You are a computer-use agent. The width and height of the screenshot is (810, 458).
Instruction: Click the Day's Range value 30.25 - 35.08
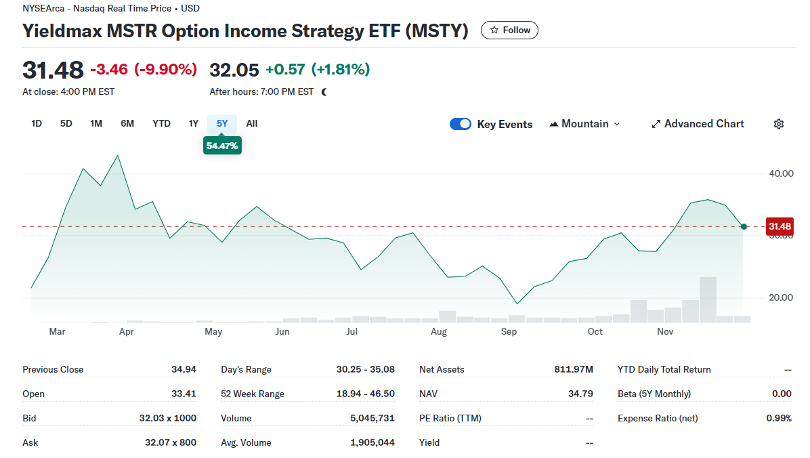click(365, 370)
